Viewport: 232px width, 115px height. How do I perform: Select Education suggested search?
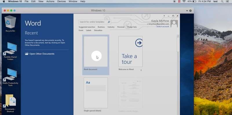[98, 30]
